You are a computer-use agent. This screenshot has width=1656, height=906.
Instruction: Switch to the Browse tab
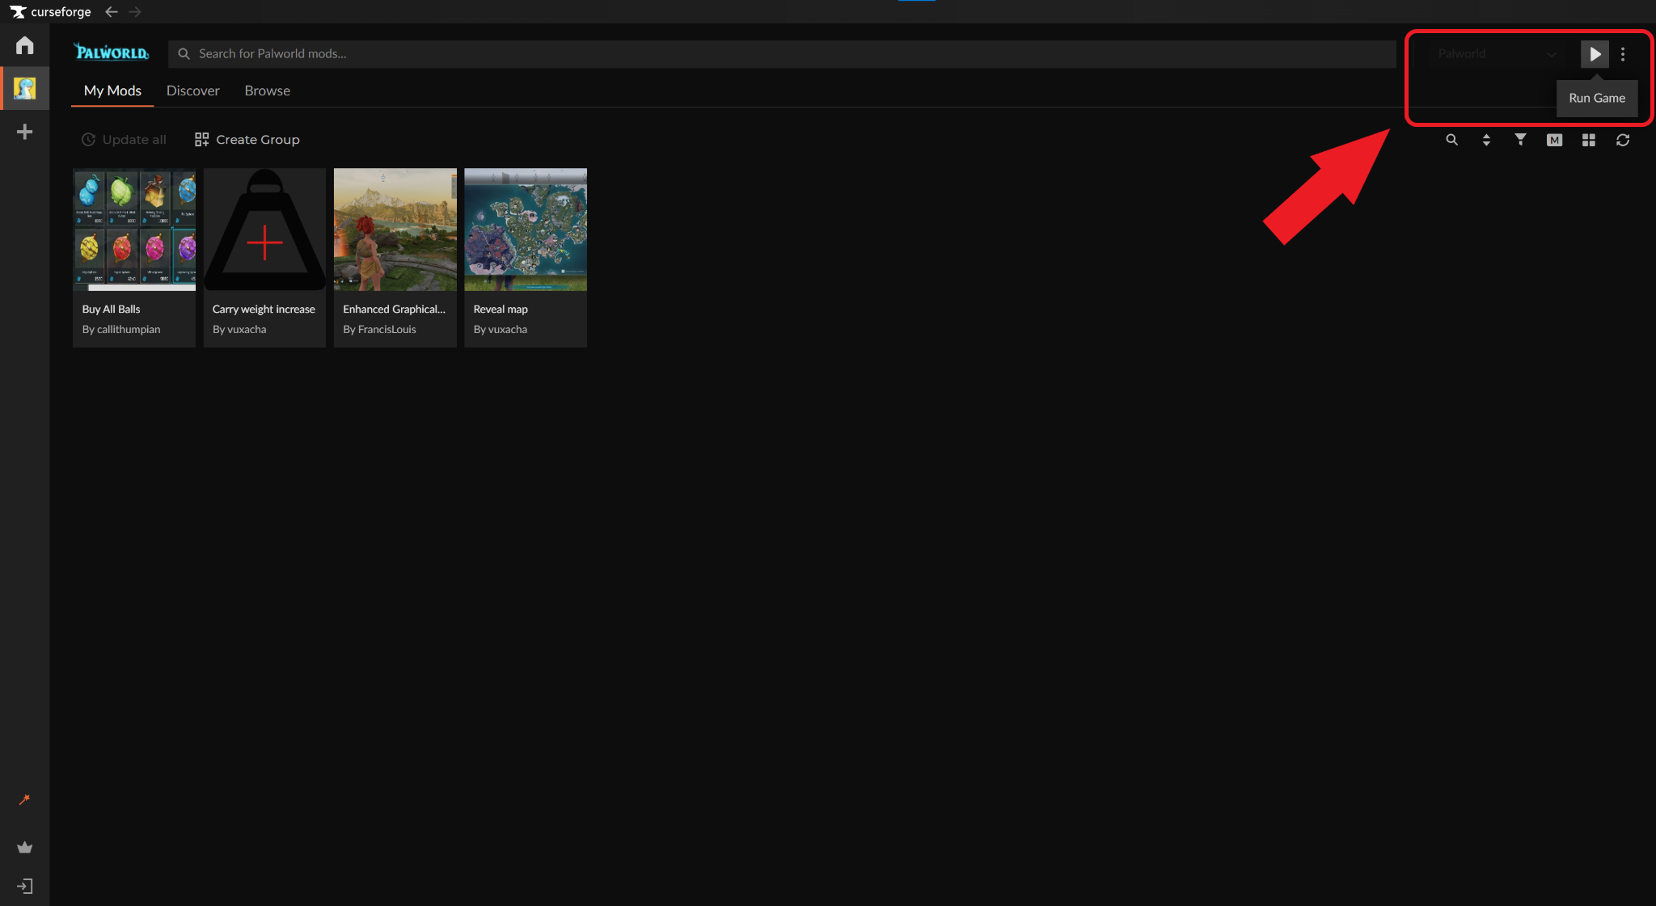coord(267,91)
